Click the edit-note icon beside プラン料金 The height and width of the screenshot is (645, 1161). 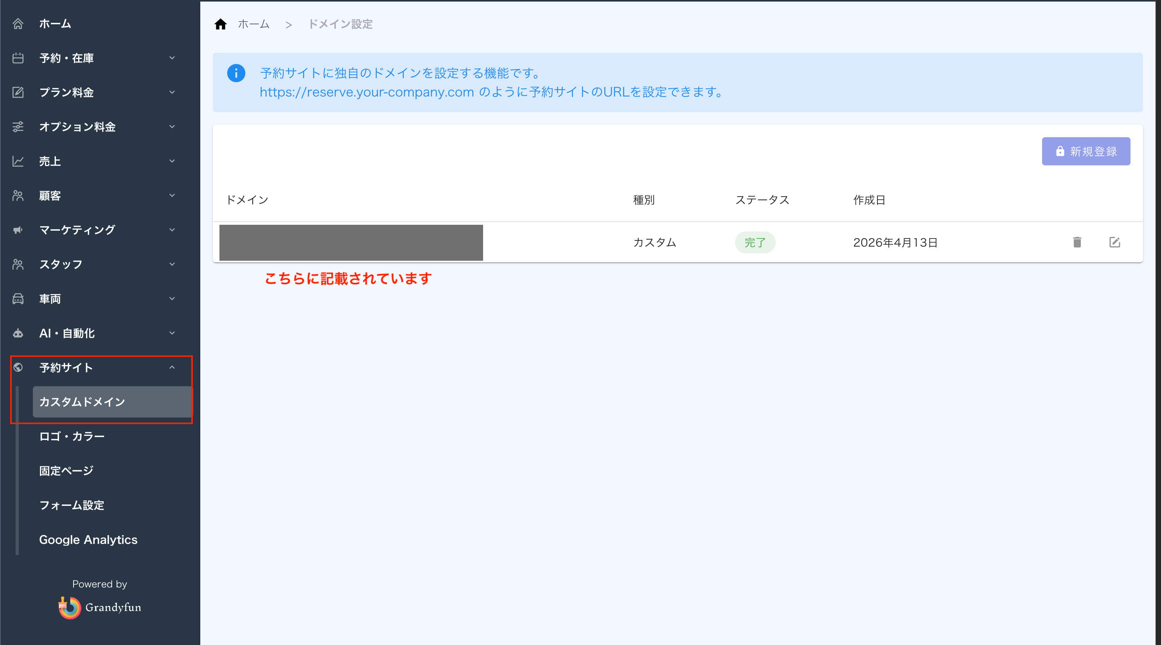(18, 92)
